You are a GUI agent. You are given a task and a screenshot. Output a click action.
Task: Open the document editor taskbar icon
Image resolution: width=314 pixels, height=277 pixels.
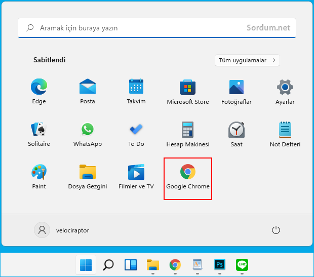point(198,265)
